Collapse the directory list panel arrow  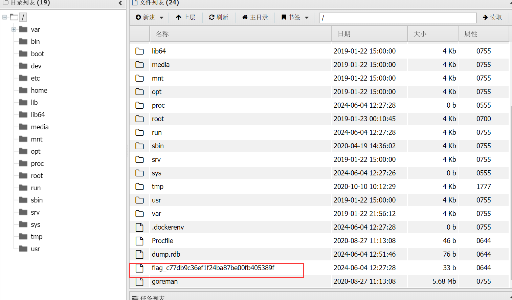pyautogui.click(x=120, y=3)
